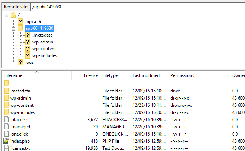Select the license.txt text document icon
The height and width of the screenshot is (151, 245).
tap(6, 148)
